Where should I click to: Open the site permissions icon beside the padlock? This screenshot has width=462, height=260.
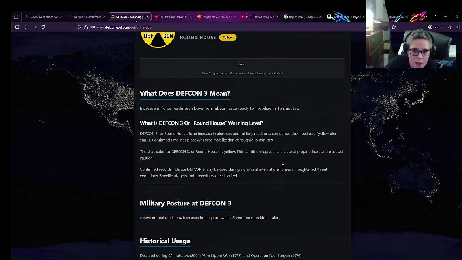(93, 27)
